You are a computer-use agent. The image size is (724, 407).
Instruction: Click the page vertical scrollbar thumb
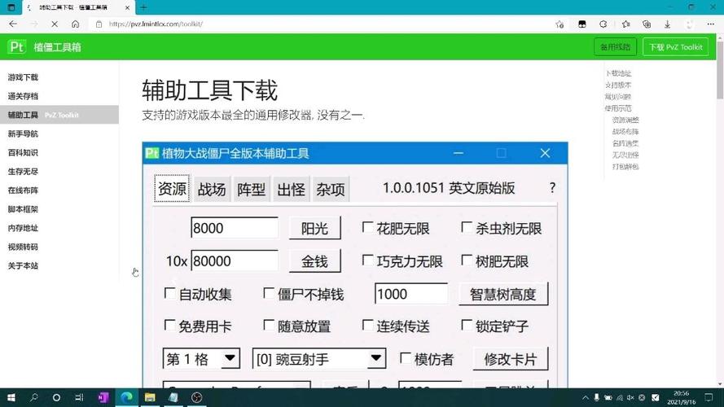click(x=720, y=69)
